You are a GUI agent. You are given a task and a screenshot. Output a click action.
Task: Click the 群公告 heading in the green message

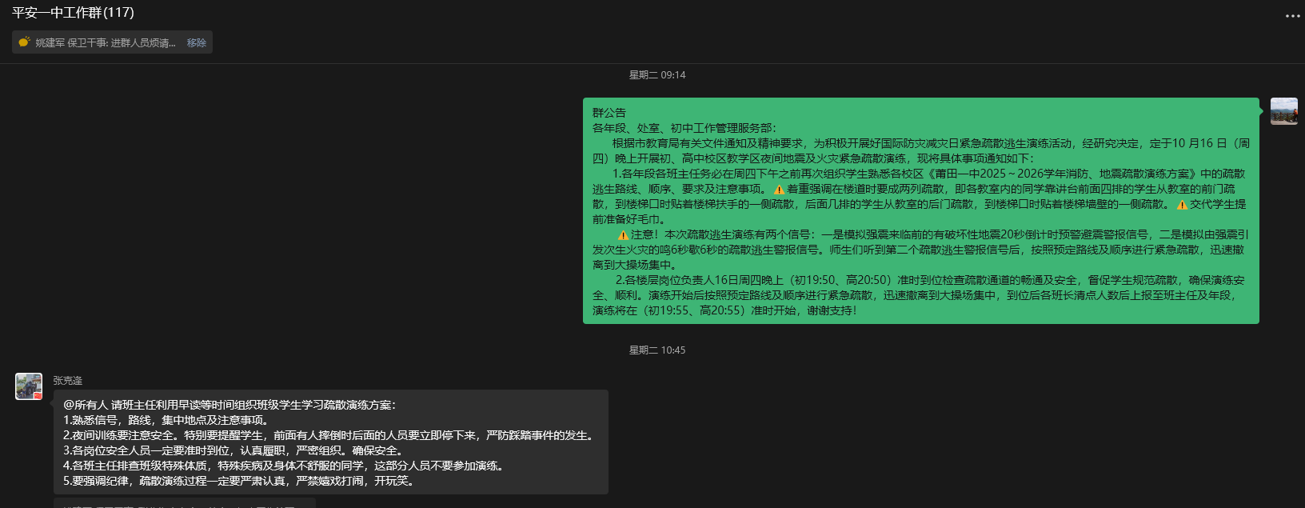coord(609,113)
